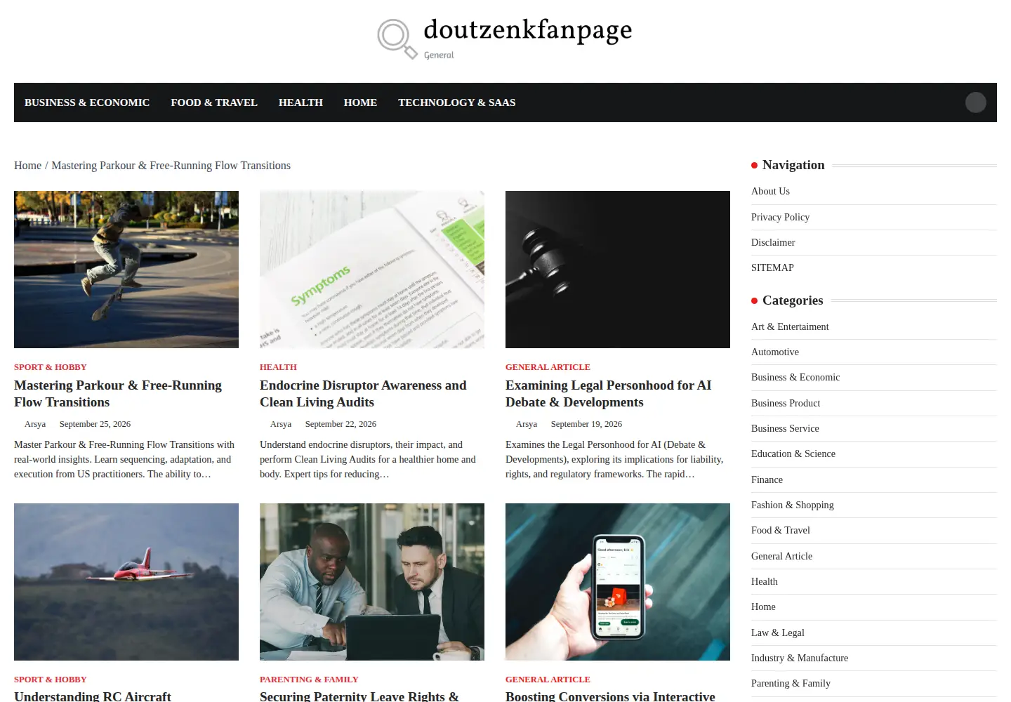Screen dimensions: 1011x702
Task: Click the September 25, 2026 date link
Action: pos(95,424)
